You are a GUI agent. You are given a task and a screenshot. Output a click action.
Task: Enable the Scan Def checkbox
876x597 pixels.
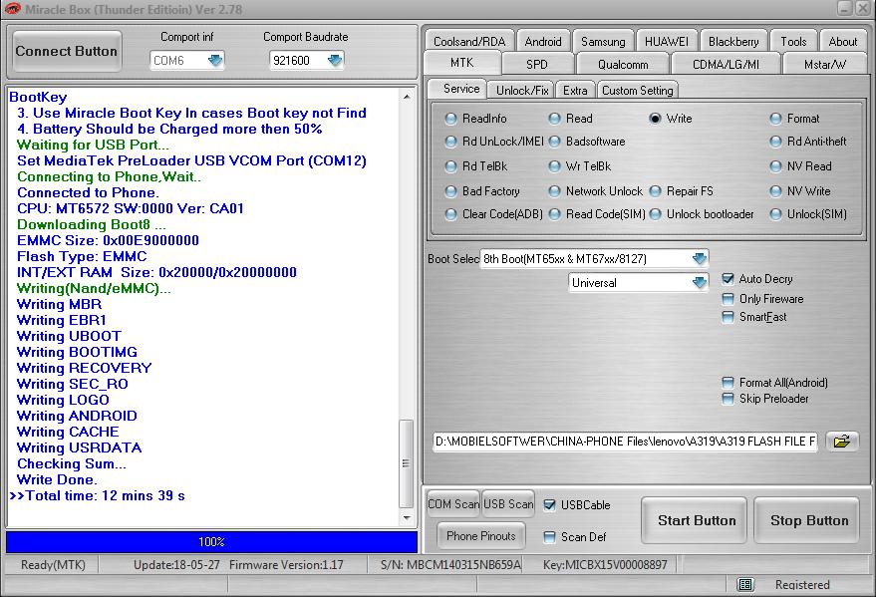pos(550,537)
